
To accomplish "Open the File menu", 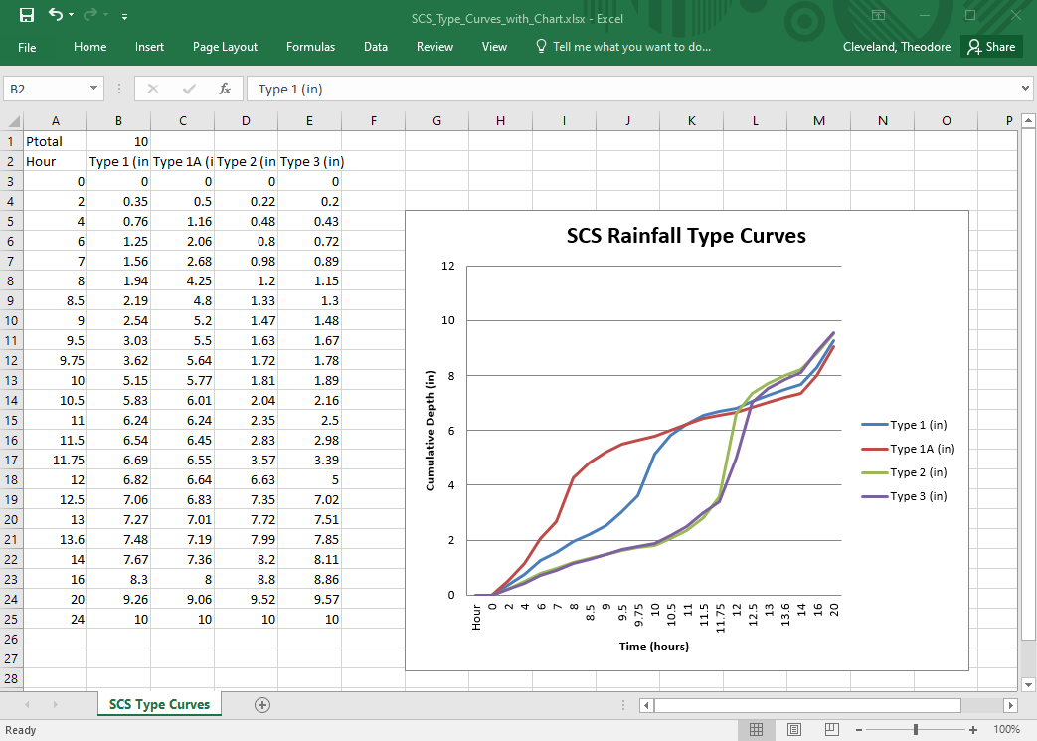I will pos(27,47).
